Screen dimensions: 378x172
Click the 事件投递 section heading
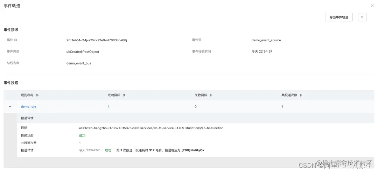[11, 83]
